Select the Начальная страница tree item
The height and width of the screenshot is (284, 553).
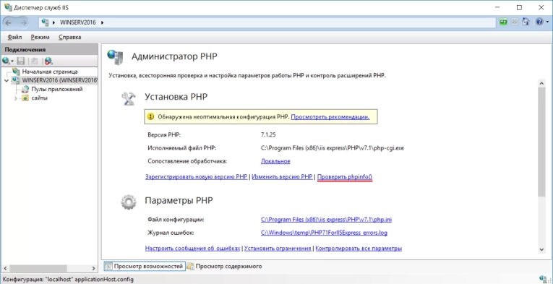coord(50,72)
